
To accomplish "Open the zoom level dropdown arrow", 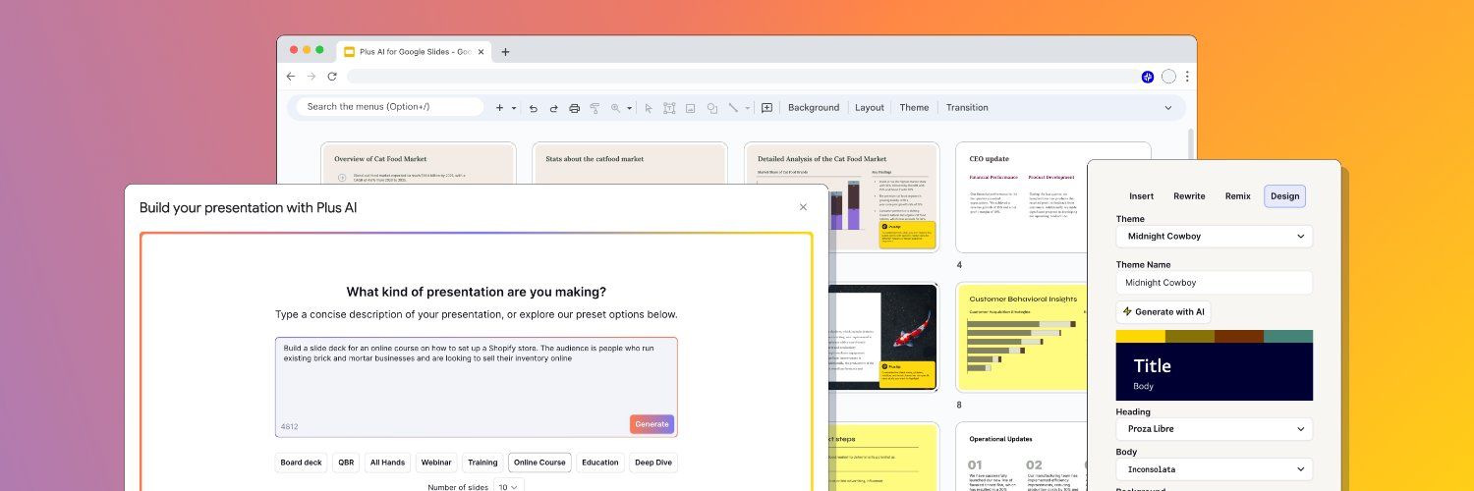I will point(629,108).
